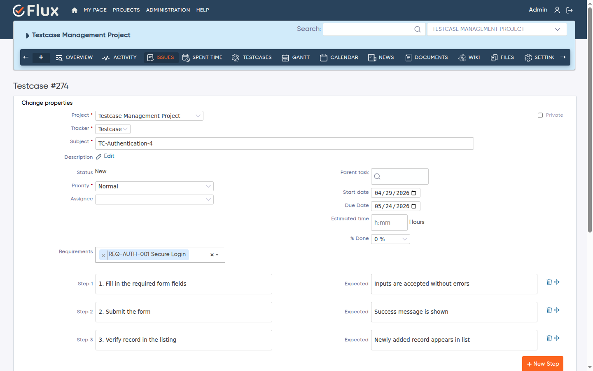The image size is (593, 371).
Task: Click the right arrow in project menu
Action: click(563, 57)
